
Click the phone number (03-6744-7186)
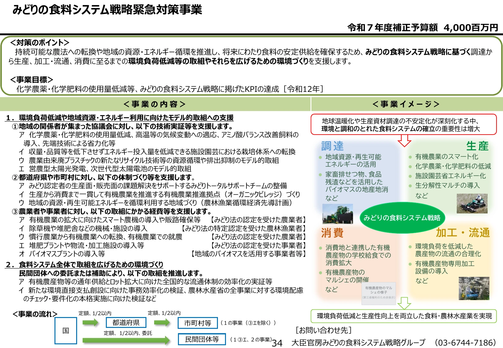tap(465, 343)
